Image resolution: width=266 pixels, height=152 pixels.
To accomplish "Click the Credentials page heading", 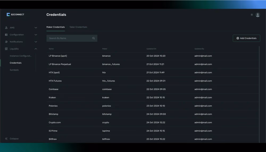I will (56, 15).
